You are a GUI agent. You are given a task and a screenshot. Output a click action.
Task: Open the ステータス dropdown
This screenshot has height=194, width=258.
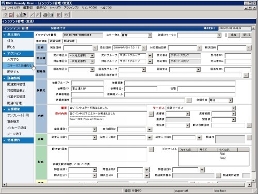[x=150, y=35]
